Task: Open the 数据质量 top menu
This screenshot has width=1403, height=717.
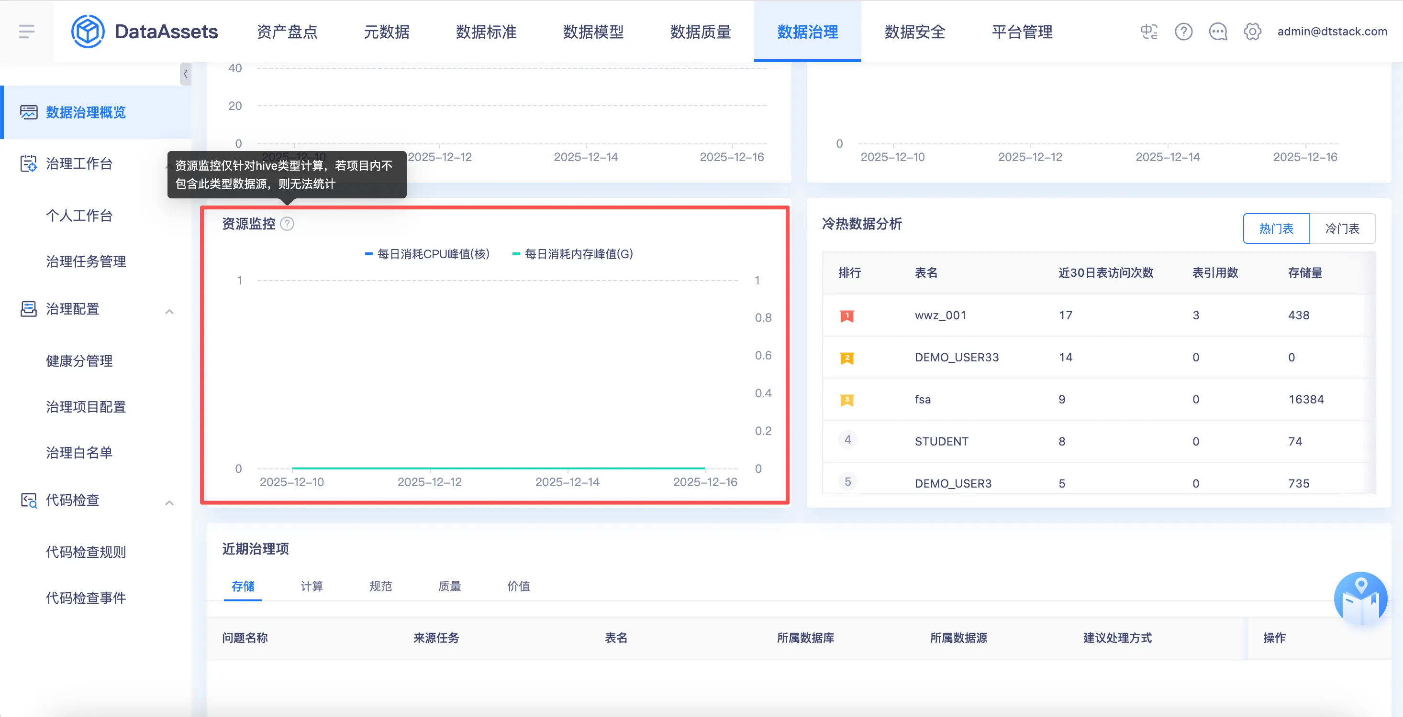Action: click(x=700, y=32)
